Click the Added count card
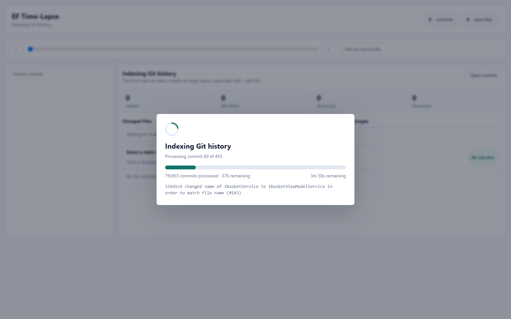The width and height of the screenshot is (511, 319). tap(168, 101)
